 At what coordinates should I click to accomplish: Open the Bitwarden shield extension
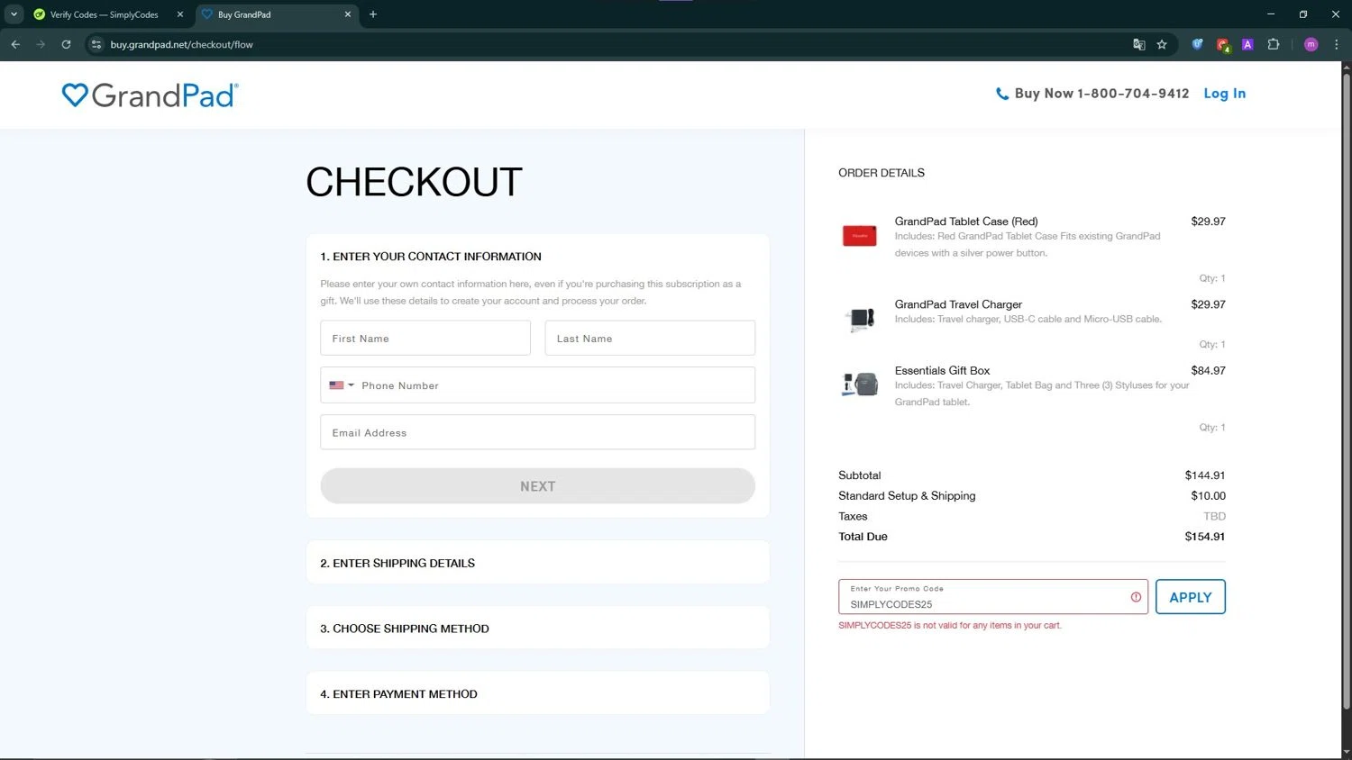click(1197, 44)
